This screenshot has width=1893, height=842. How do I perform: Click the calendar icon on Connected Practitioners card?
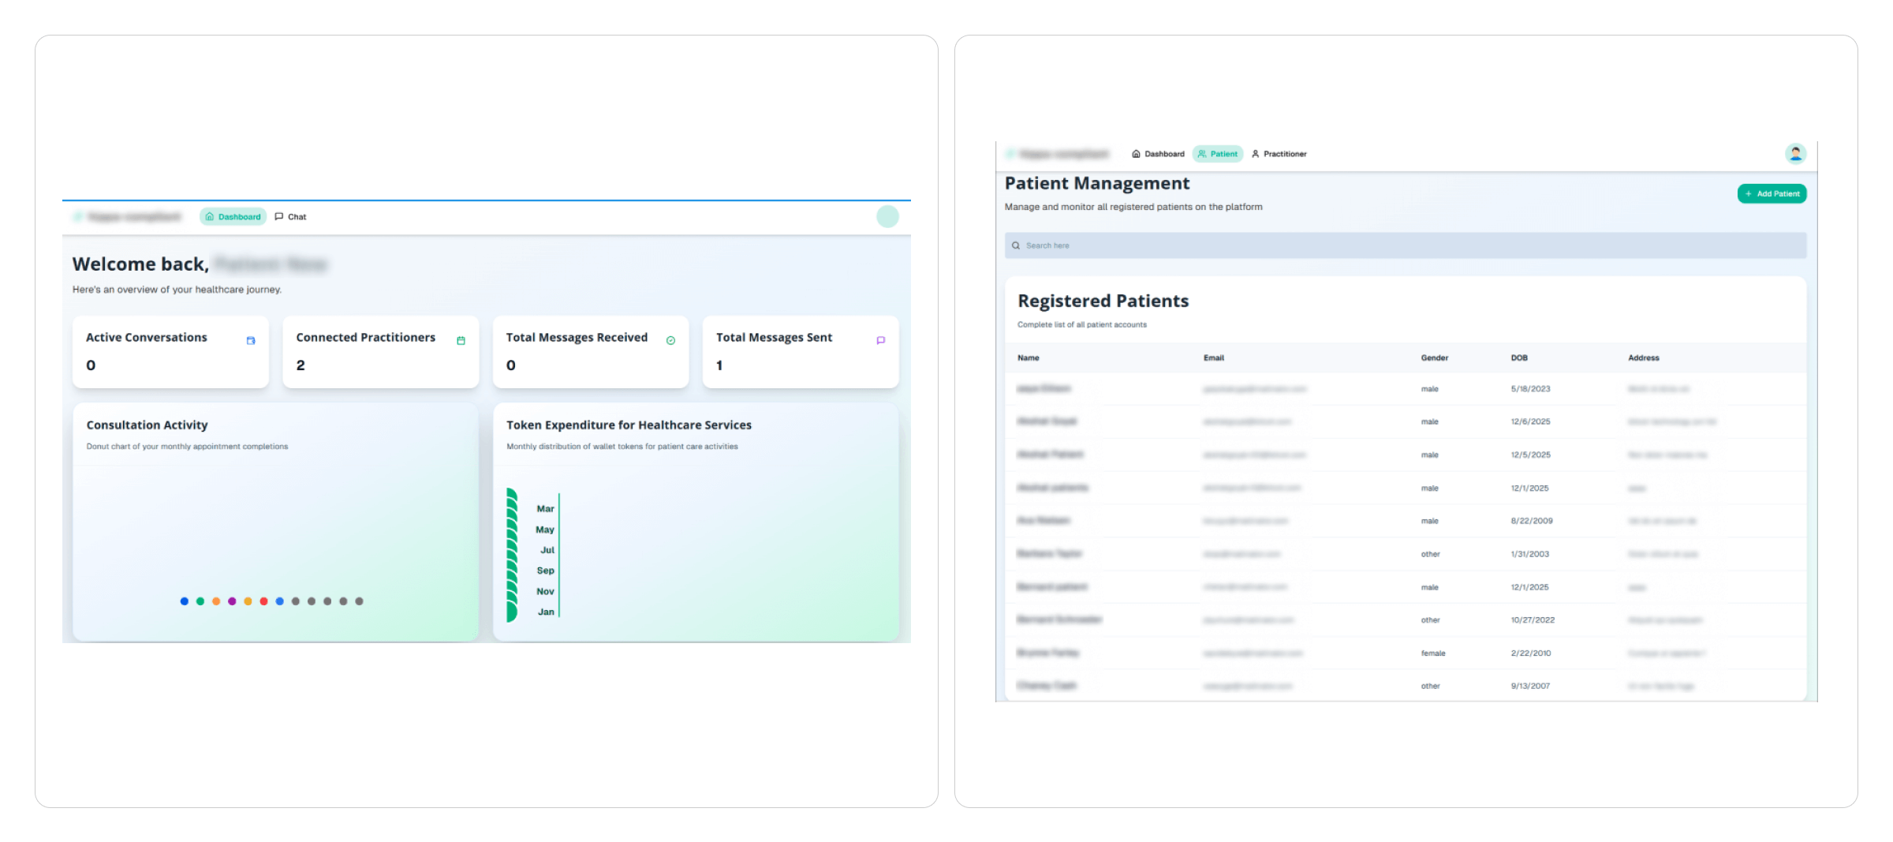pos(461,341)
